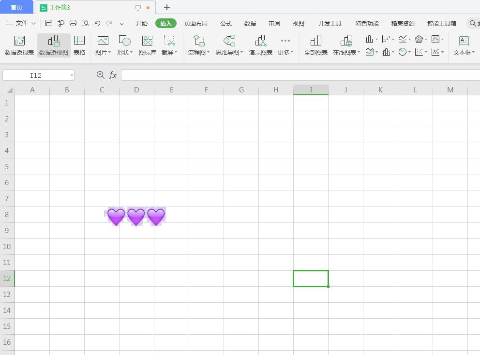Open the pie chart type dropdown arrow
The height and width of the screenshot is (355, 480).
click(409, 52)
